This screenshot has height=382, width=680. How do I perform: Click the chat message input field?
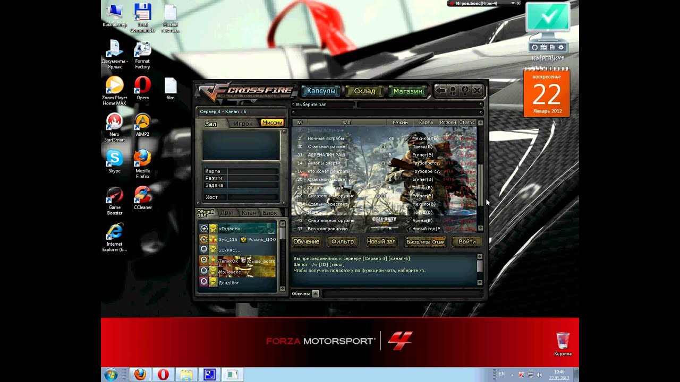click(402, 293)
